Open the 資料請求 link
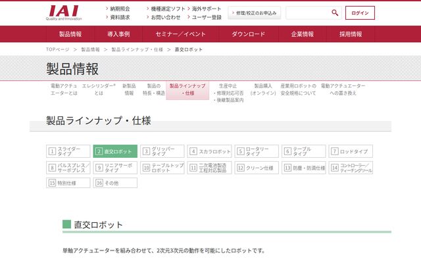 tap(120, 18)
